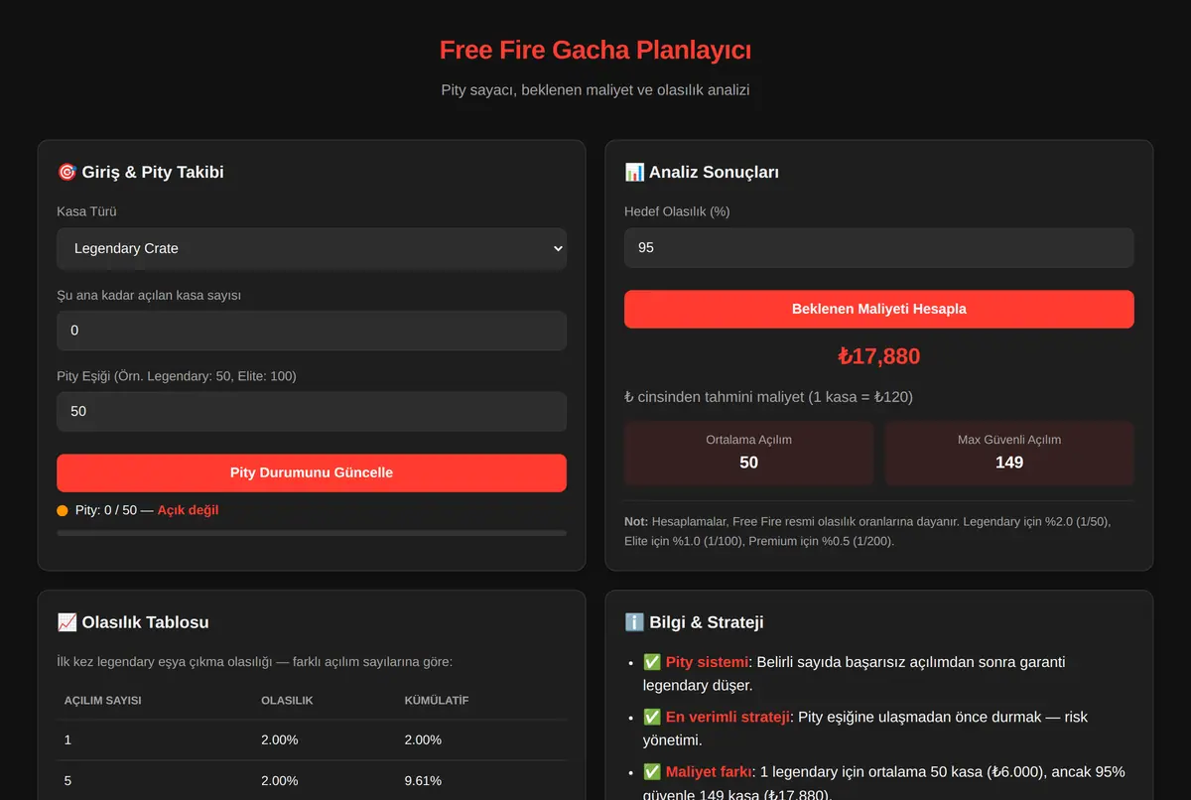1191x800 pixels.
Task: Click the target emoji beside Giriş & Pity Takibi
Action: [x=67, y=172]
